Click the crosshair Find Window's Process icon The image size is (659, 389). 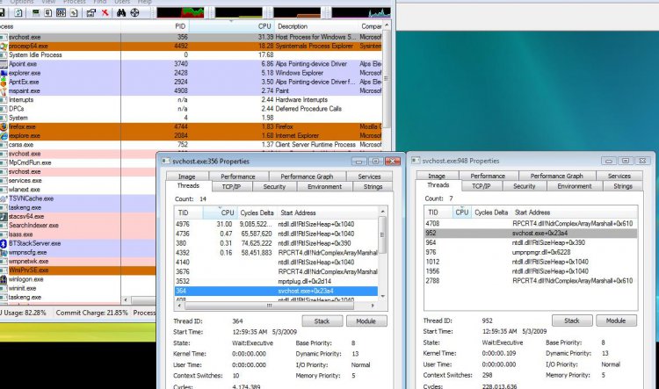click(x=134, y=12)
